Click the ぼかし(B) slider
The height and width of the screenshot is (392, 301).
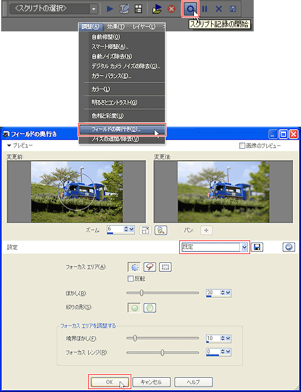pyautogui.click(x=163, y=293)
